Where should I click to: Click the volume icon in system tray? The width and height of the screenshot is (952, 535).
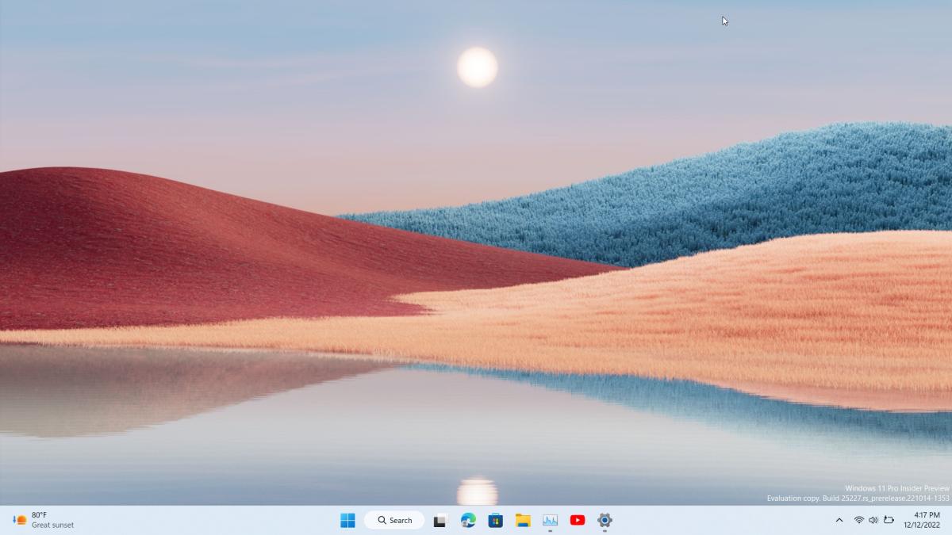coord(873,521)
